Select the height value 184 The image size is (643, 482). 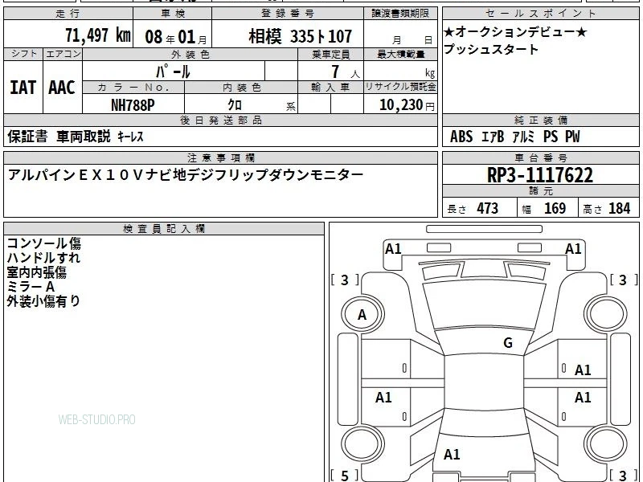pyautogui.click(x=619, y=209)
